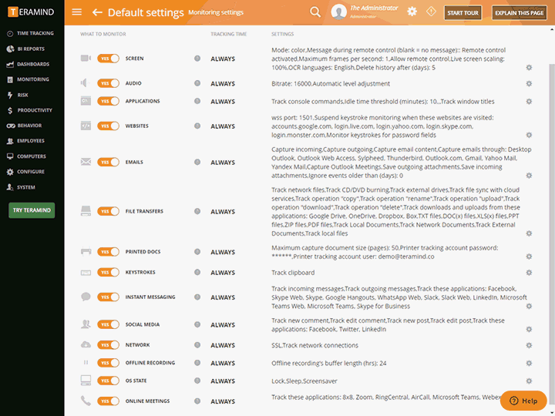The height and width of the screenshot is (416, 555).
Task: Disable the Keystrokes monitoring switch
Action: pyautogui.click(x=109, y=273)
